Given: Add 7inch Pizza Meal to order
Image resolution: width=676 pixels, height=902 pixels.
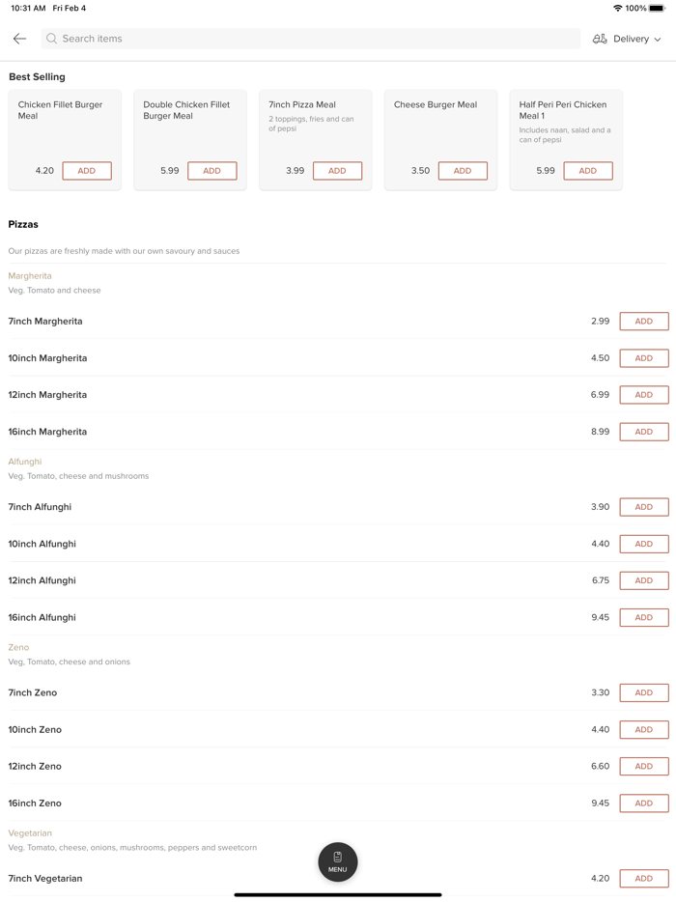Looking at the screenshot, I should pos(337,171).
